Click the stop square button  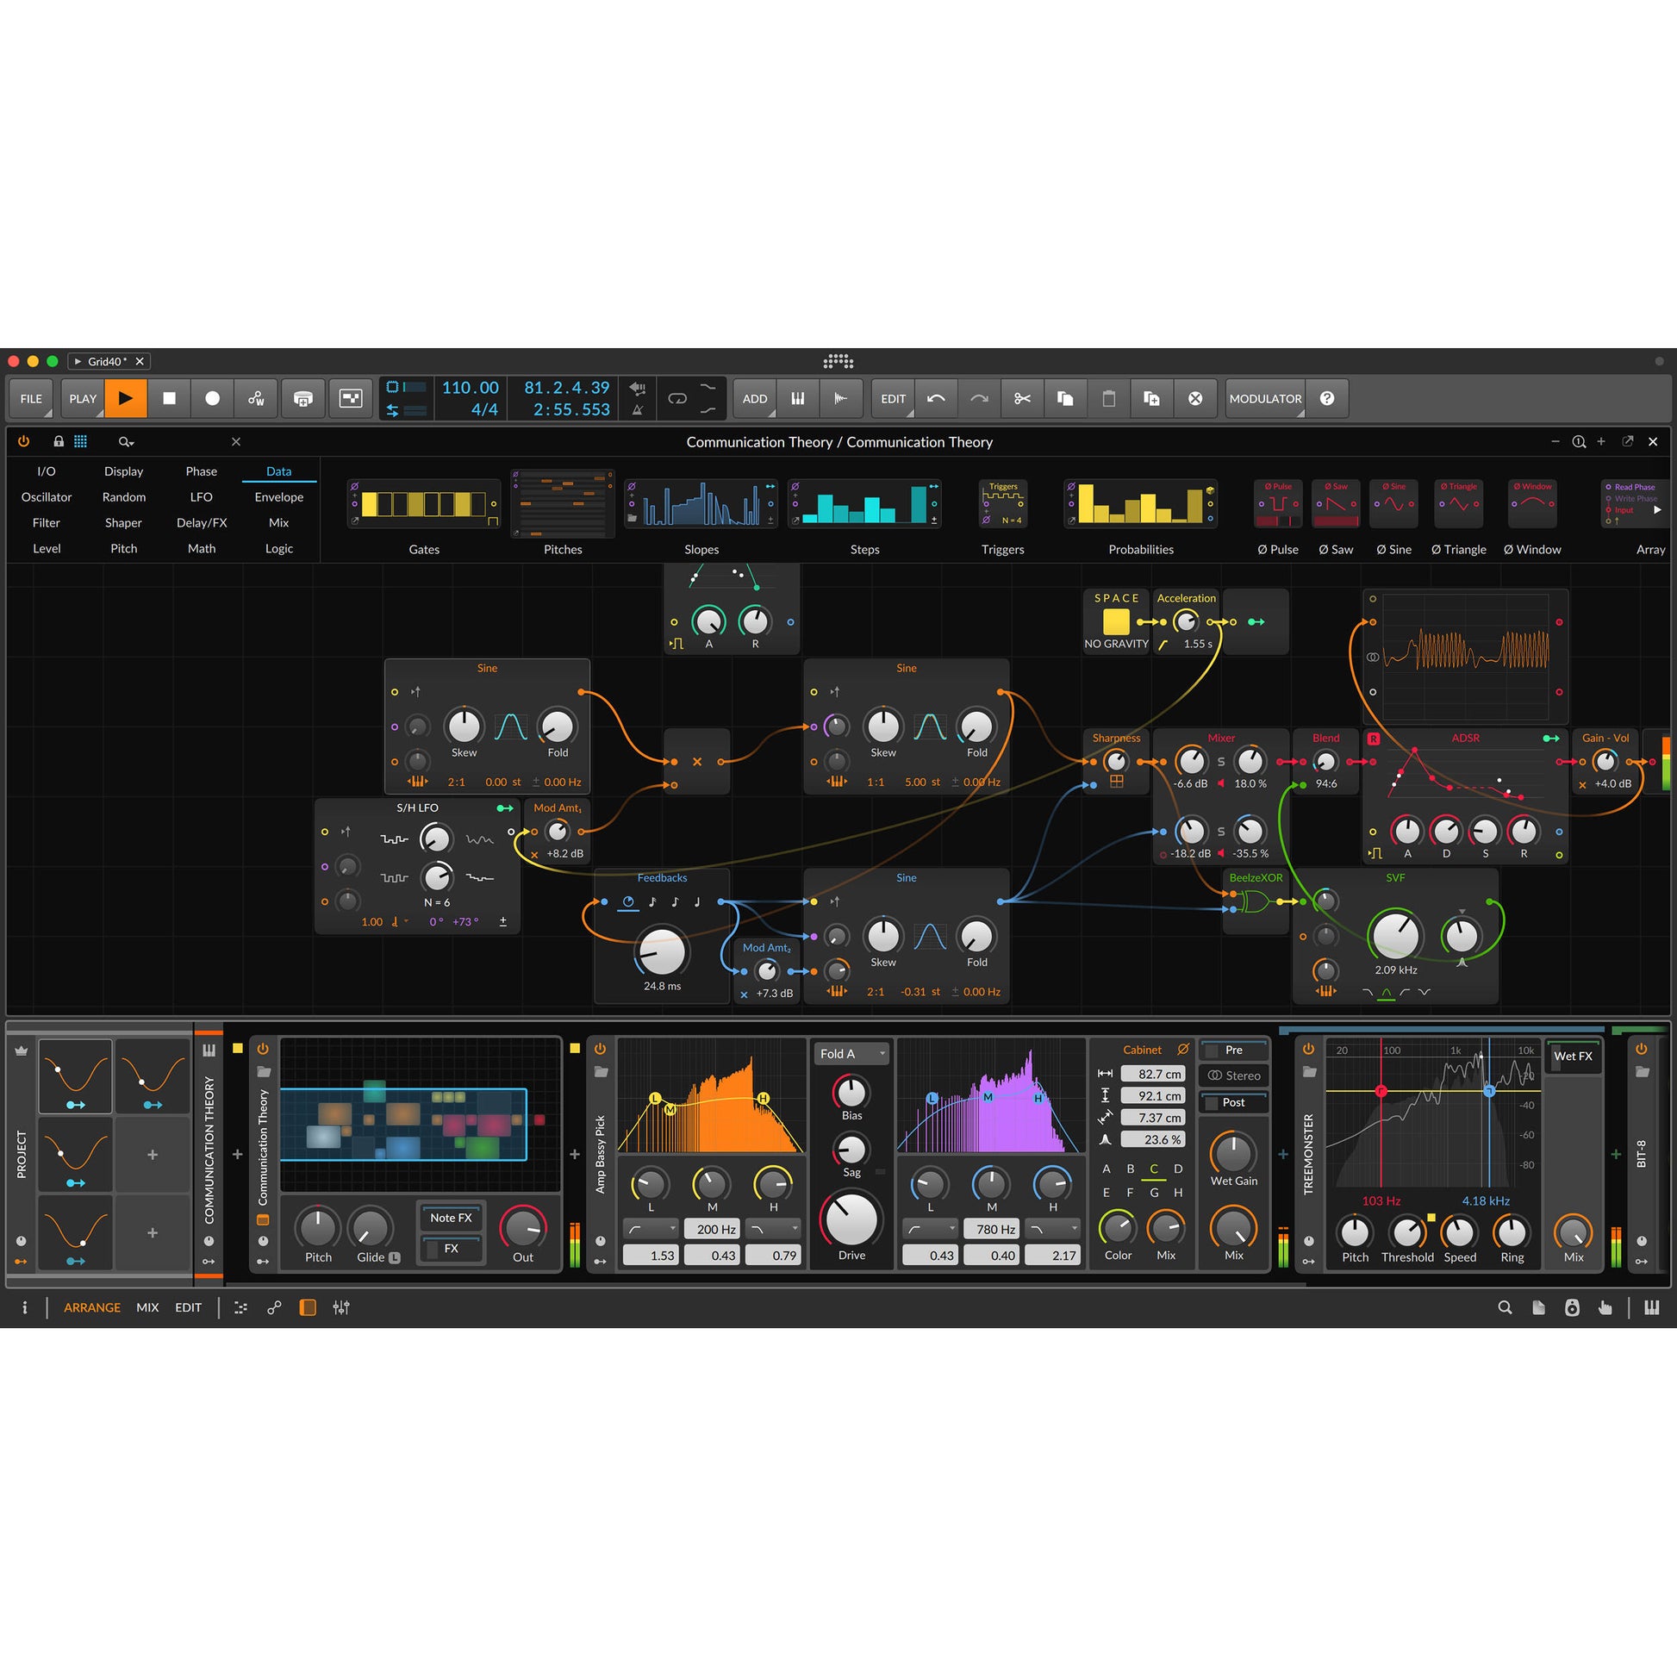[169, 398]
